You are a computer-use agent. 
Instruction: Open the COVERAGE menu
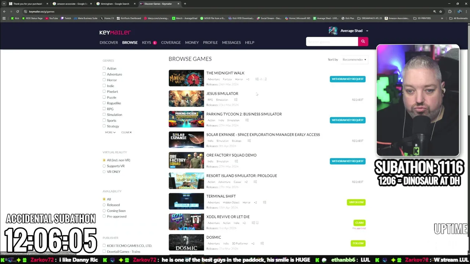(171, 43)
